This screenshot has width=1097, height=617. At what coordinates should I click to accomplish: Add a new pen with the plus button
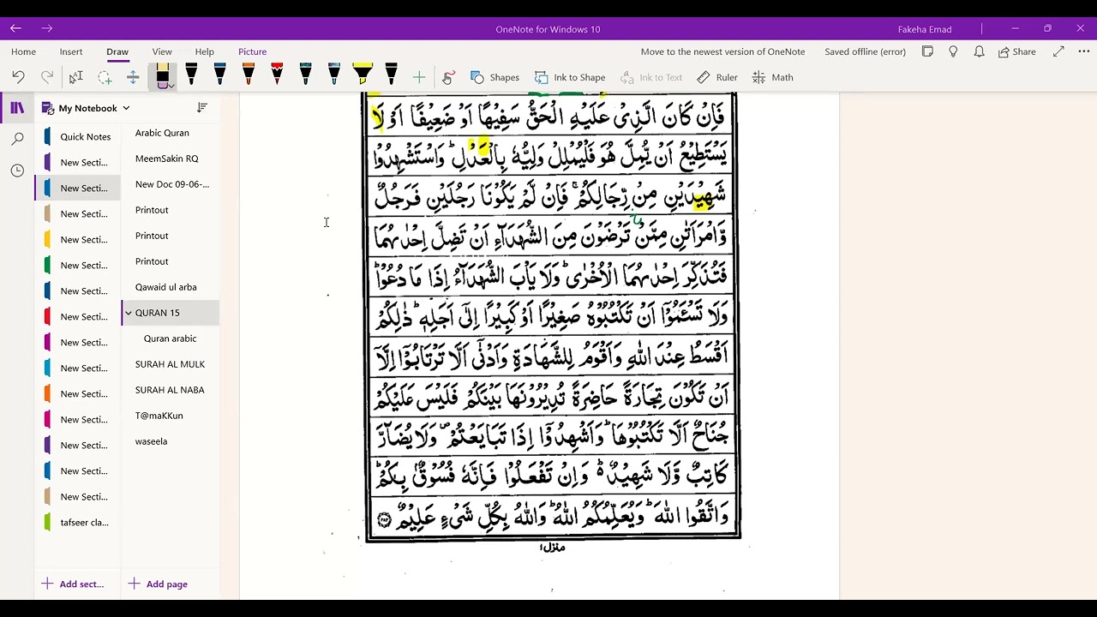pos(419,77)
